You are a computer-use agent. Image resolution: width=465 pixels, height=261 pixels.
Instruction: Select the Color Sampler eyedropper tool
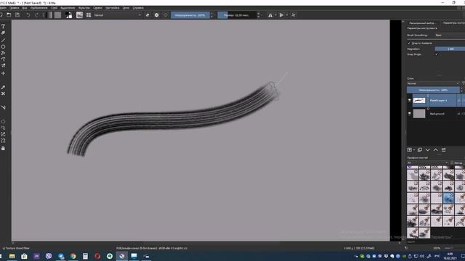coord(3,87)
